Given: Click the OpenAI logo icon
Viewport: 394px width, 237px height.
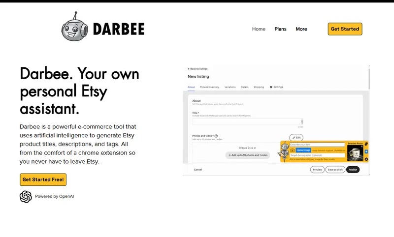Looking at the screenshot, I should [x=26, y=197].
